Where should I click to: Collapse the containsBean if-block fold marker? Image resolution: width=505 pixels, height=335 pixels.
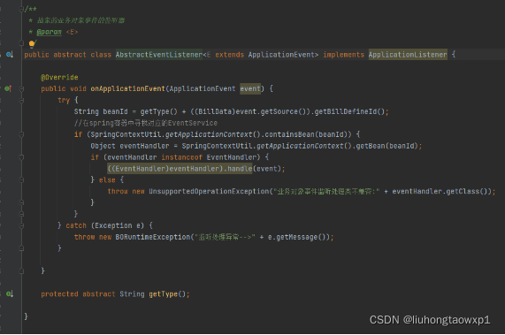21,134
